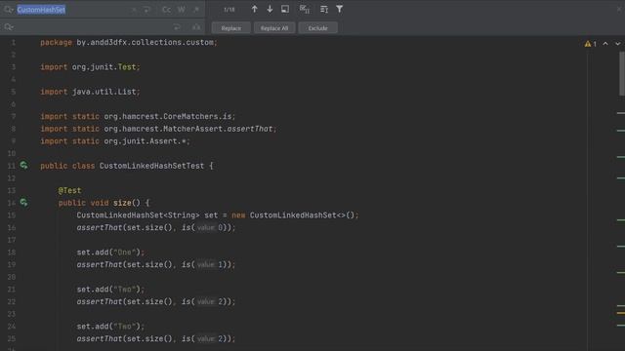Open replace history magnifier icon
This screenshot has width=625, height=351.
point(9,27)
